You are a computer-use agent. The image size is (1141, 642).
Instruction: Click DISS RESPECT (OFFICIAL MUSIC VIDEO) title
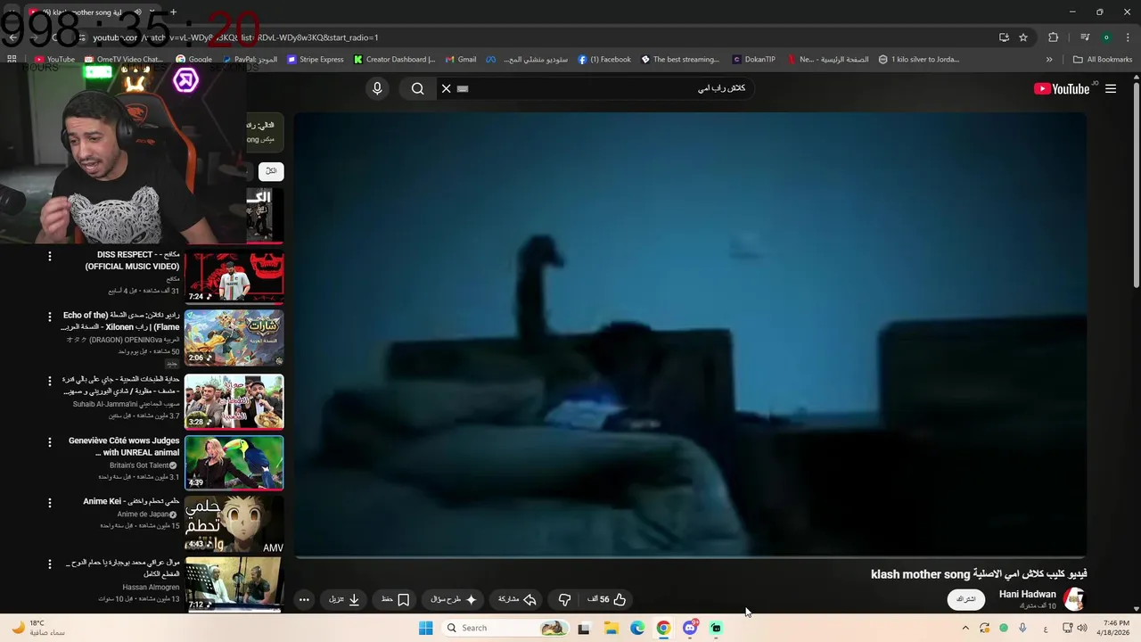[x=132, y=260]
